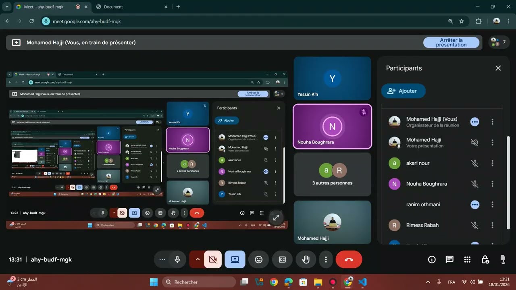Click the taskbar Rechercher search box

199,282
